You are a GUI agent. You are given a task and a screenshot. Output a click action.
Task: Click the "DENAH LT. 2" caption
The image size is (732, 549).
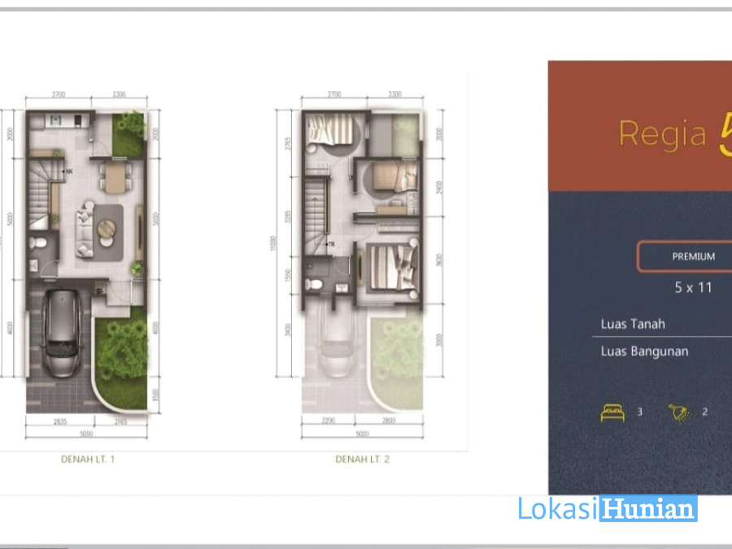point(362,460)
